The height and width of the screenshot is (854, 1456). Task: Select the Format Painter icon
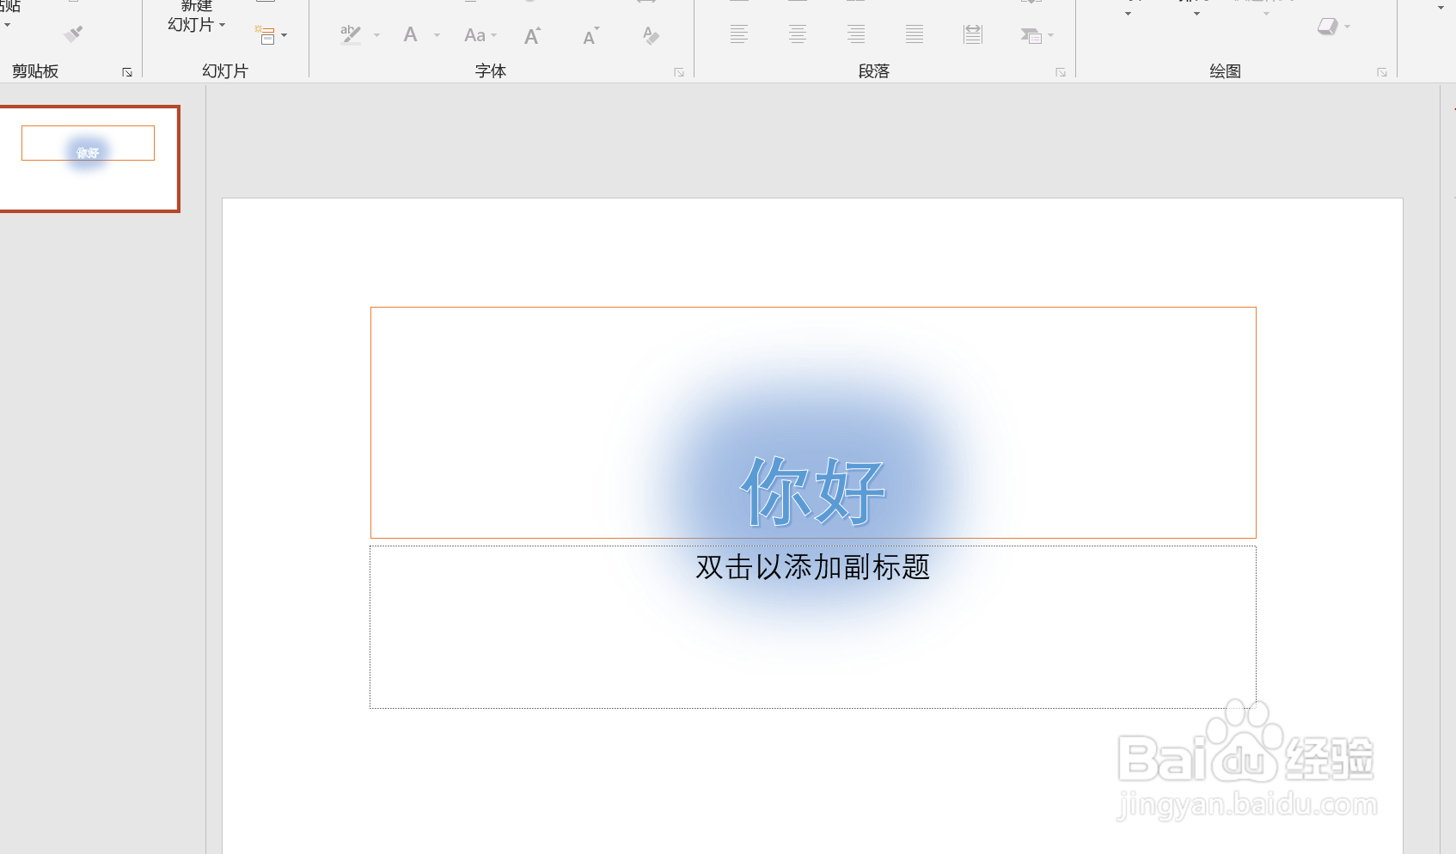[x=72, y=34]
